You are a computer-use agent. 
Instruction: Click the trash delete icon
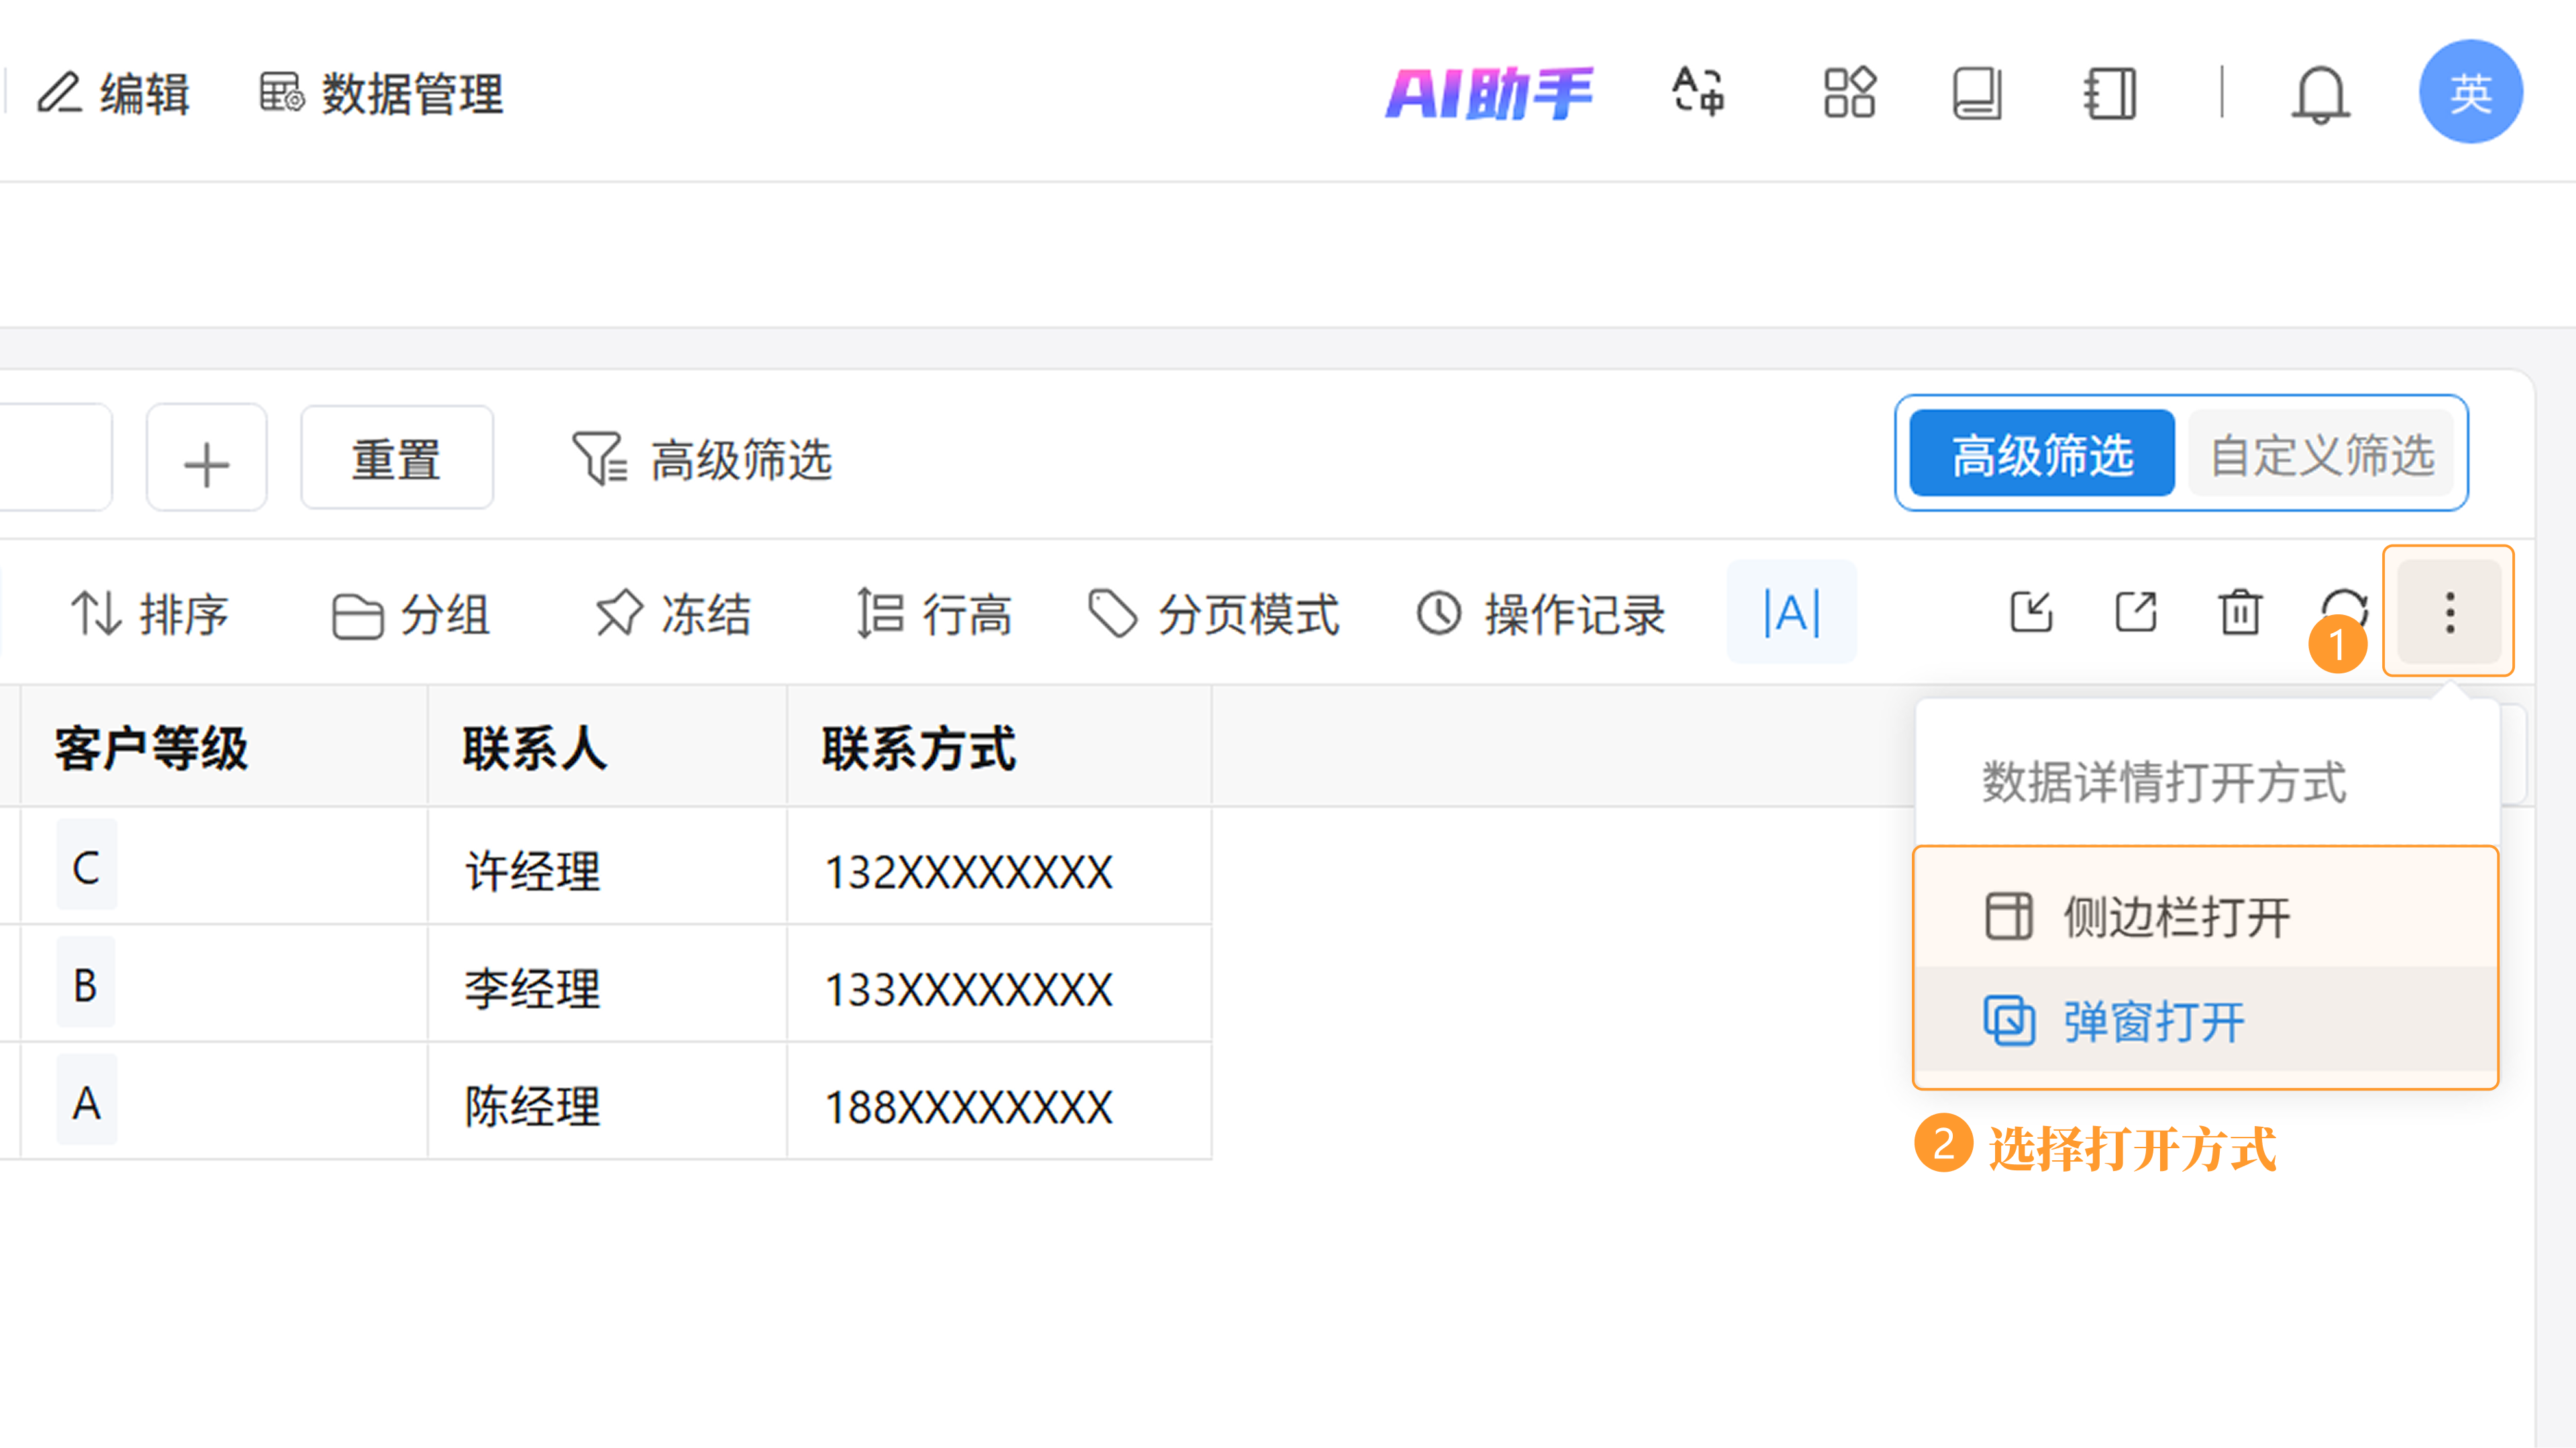pyautogui.click(x=2240, y=612)
